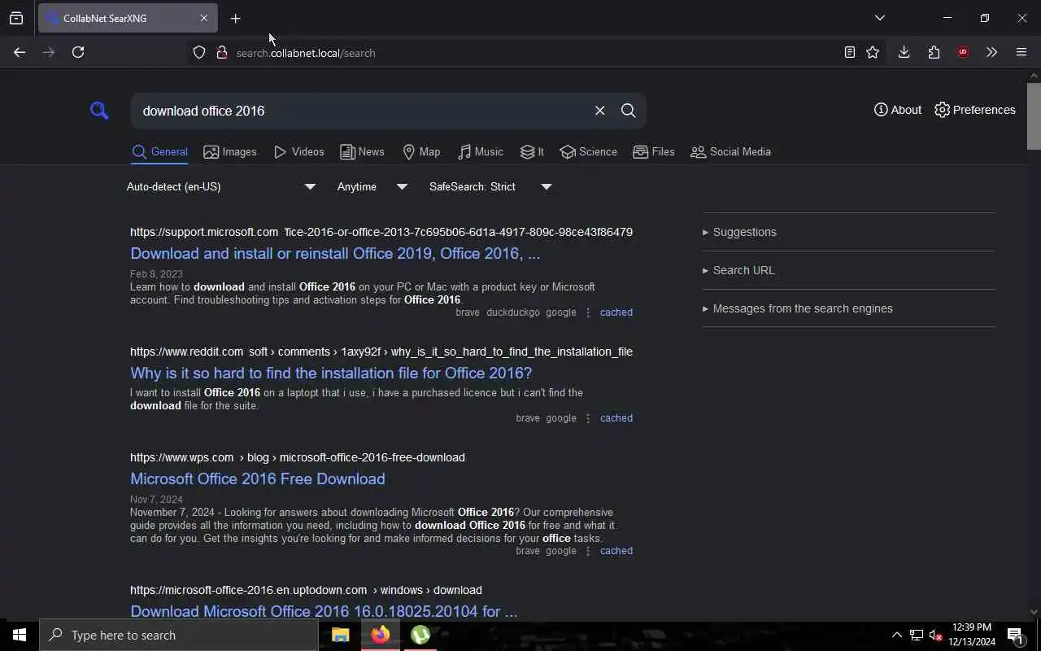Open more options for Microsoft support result

pos(588,312)
